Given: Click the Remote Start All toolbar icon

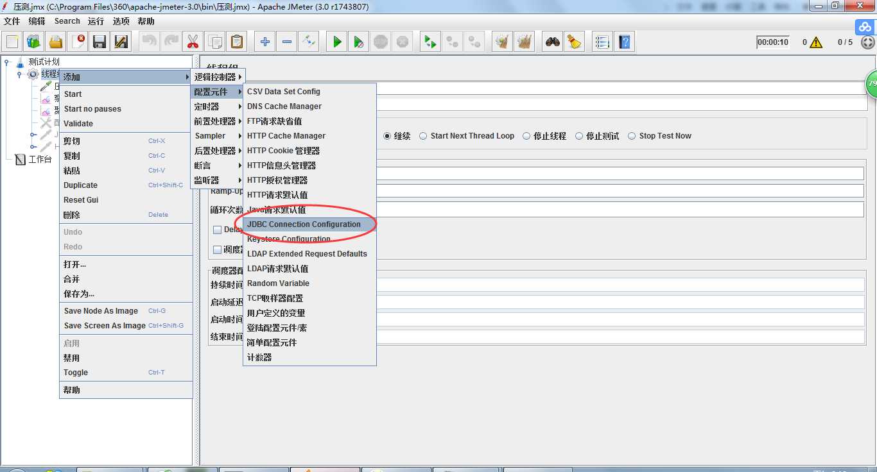Looking at the screenshot, I should [x=430, y=42].
